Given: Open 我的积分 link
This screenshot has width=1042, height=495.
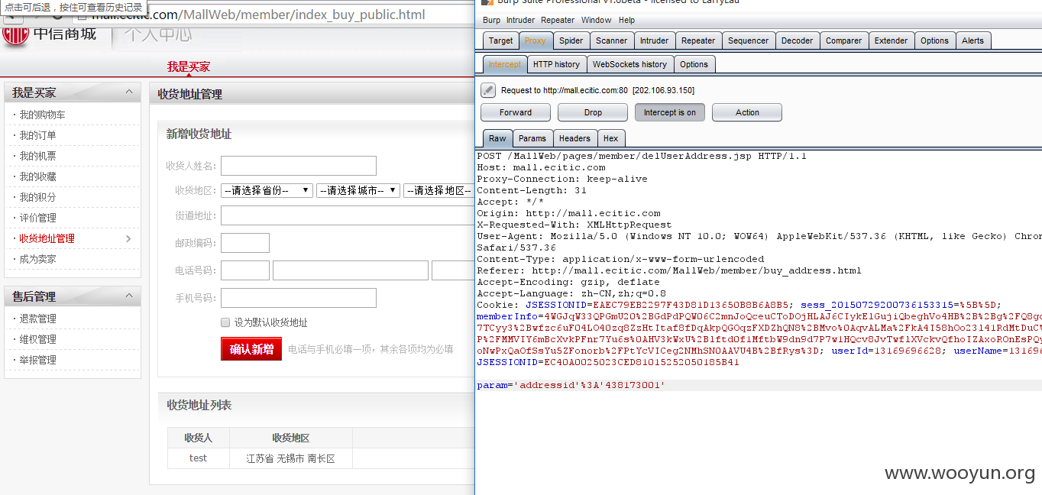Looking at the screenshot, I should (x=37, y=197).
